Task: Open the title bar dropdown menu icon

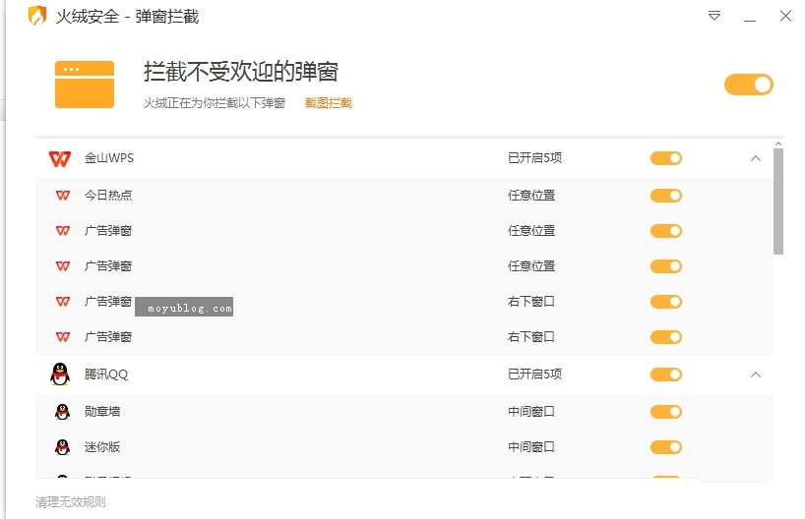Action: click(714, 16)
